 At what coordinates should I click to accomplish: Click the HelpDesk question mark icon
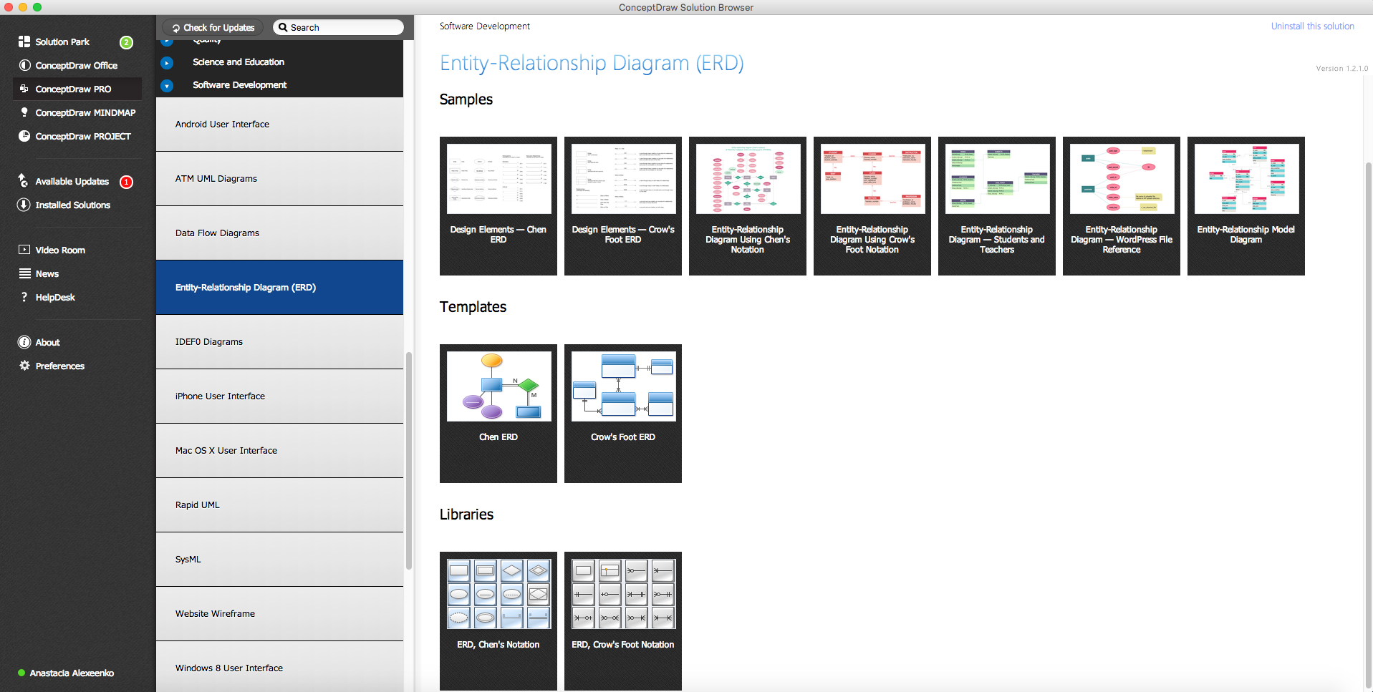pos(24,297)
